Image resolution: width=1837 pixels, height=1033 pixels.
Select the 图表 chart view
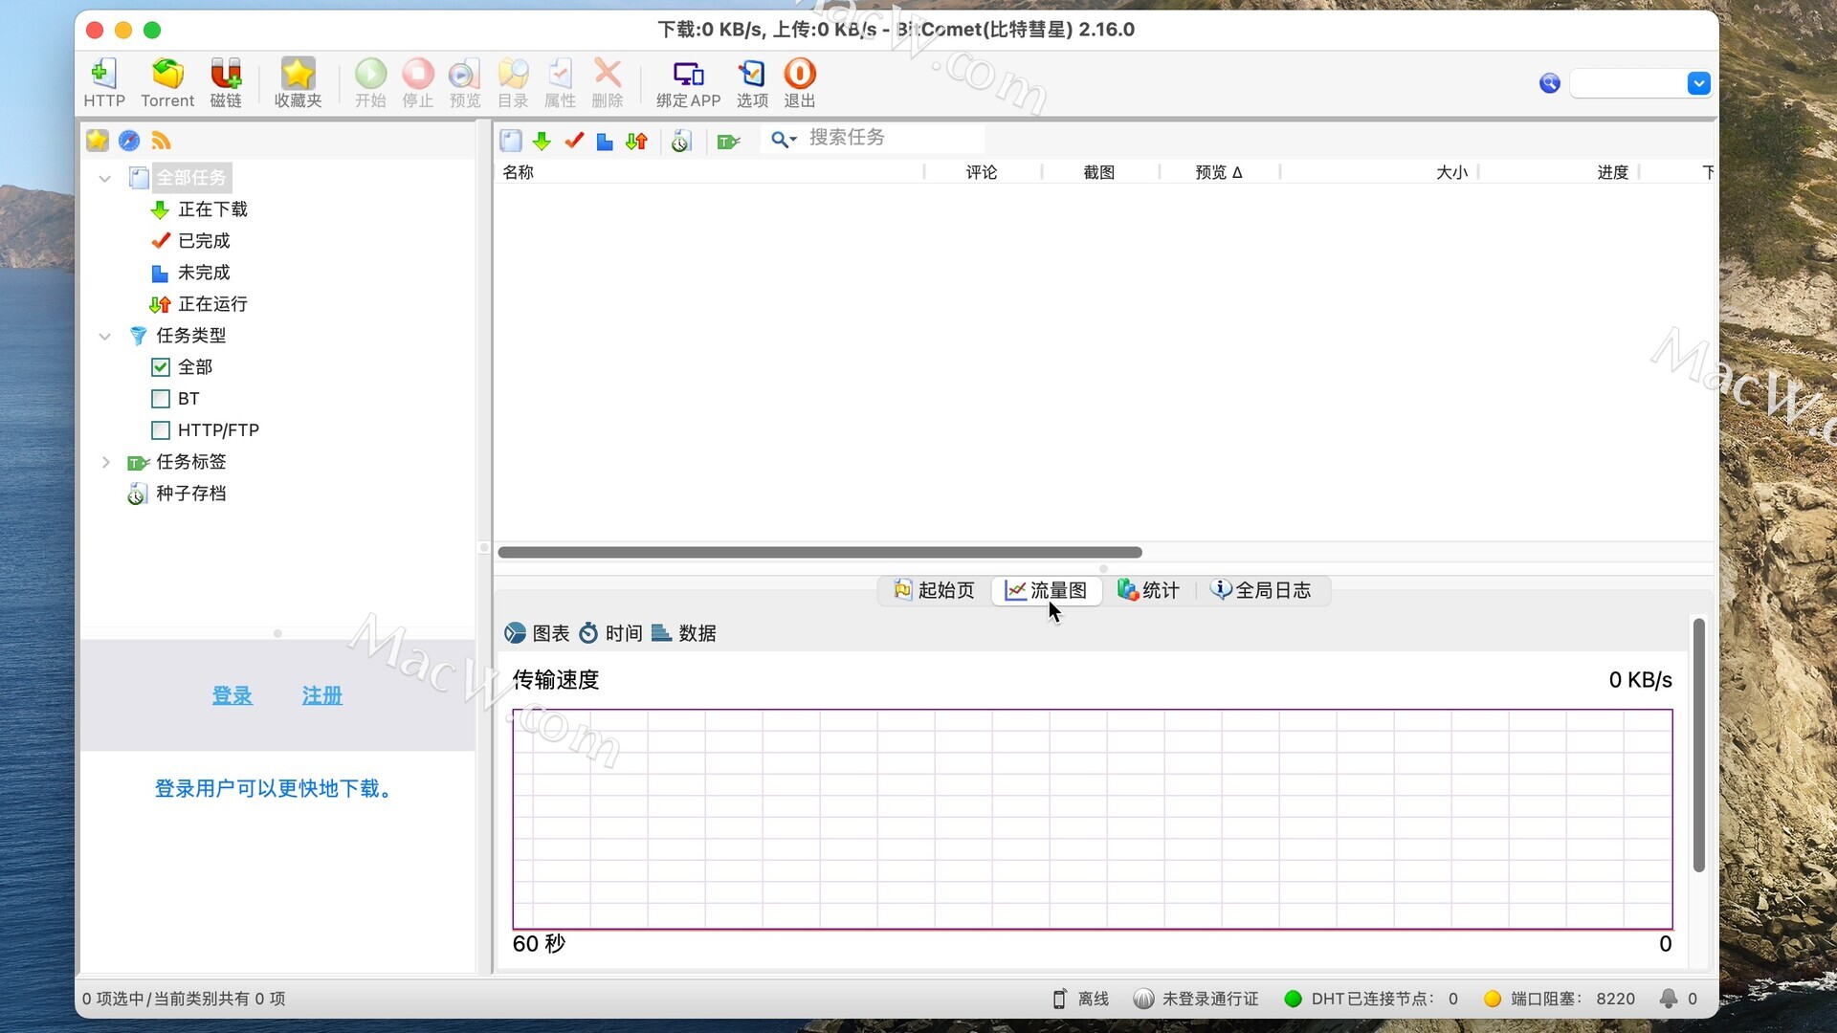[x=537, y=633]
